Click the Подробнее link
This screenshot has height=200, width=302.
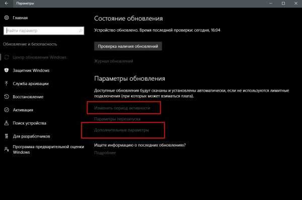pyautogui.click(x=105, y=153)
